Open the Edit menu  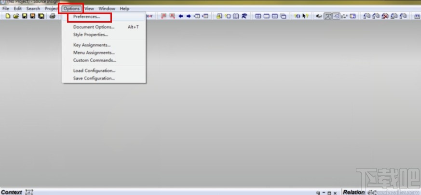click(x=18, y=9)
